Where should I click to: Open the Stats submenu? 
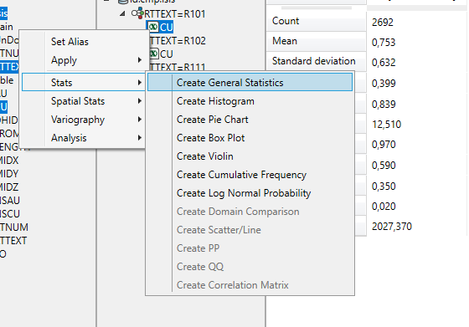(84, 83)
